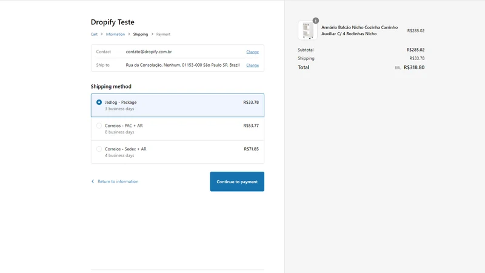
Task: Click the total amount R$318.80
Action: click(414, 67)
